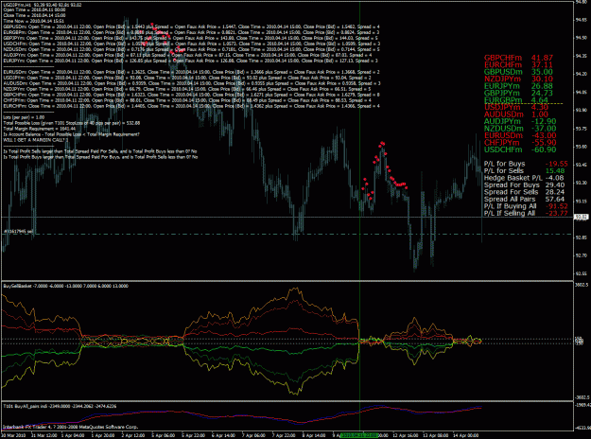Click the P/L If Buying All line
This screenshot has width=591, height=439.
526,206
